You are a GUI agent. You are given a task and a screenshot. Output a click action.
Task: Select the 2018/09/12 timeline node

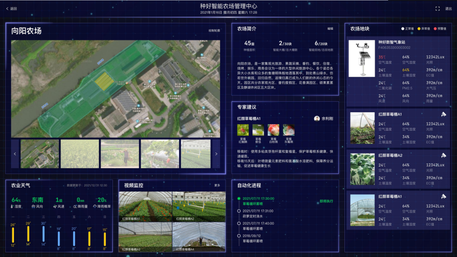pyautogui.click(x=239, y=236)
